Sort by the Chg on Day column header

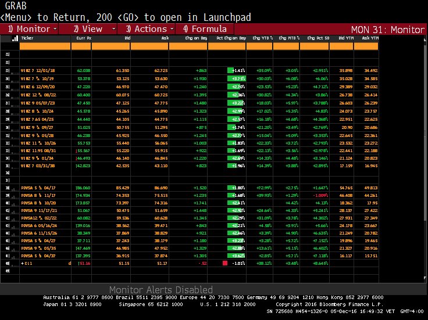pos(196,38)
